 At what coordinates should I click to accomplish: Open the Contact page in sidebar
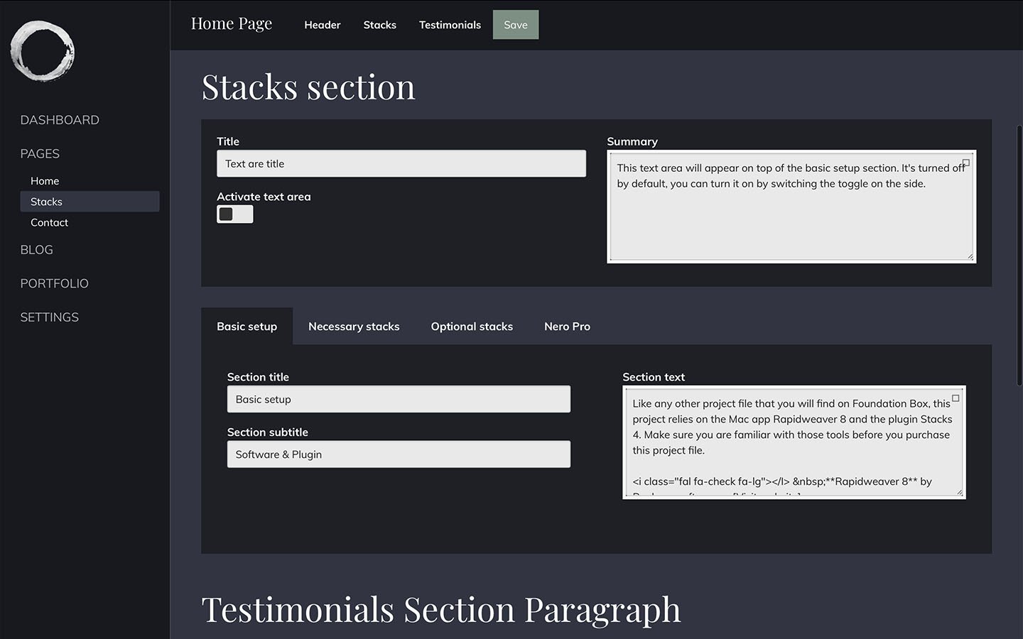pos(50,222)
